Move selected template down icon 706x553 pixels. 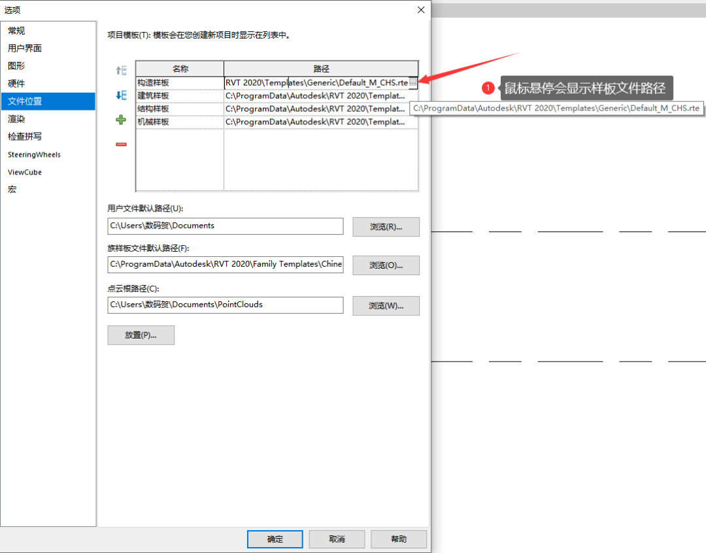(121, 95)
